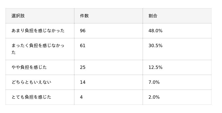The height and width of the screenshot is (113, 222).
Task: Click the count cell showing 4
Action: coord(109,97)
